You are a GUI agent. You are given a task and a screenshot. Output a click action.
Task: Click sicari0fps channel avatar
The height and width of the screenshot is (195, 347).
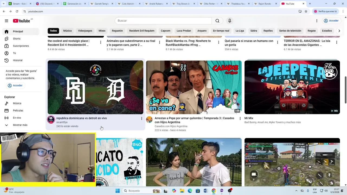[x=51, y=119]
